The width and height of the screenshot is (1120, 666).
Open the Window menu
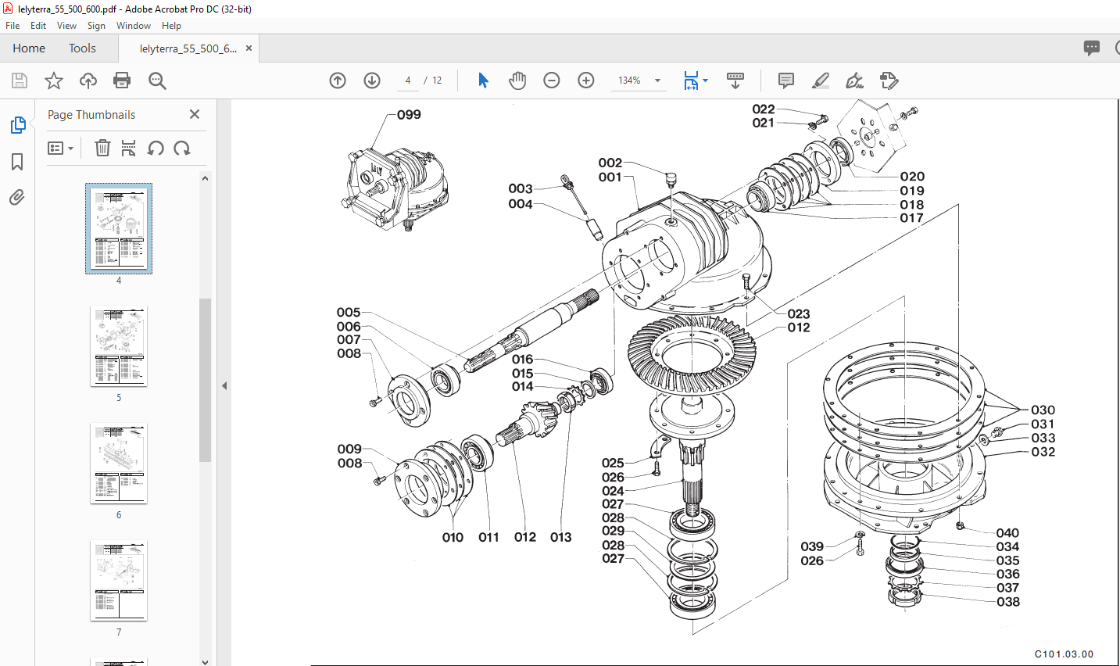point(134,26)
